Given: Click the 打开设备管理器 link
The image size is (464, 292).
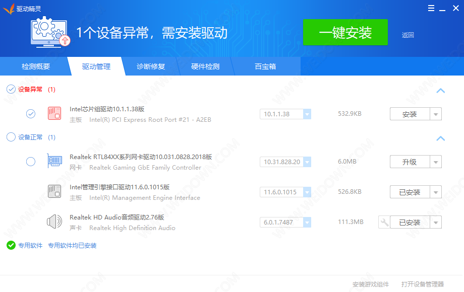Looking at the screenshot, I should tap(423, 284).
